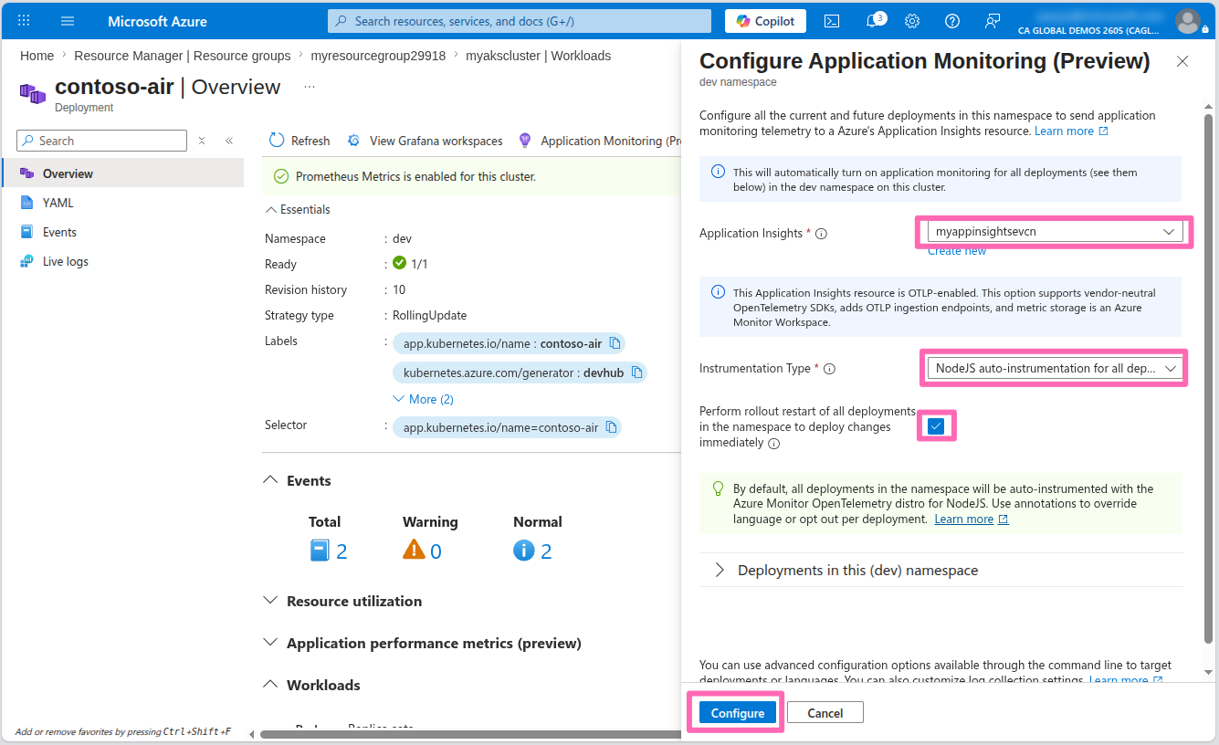This screenshot has height=745, width=1219.
Task: Click the Total events count 2
Action: point(342,551)
